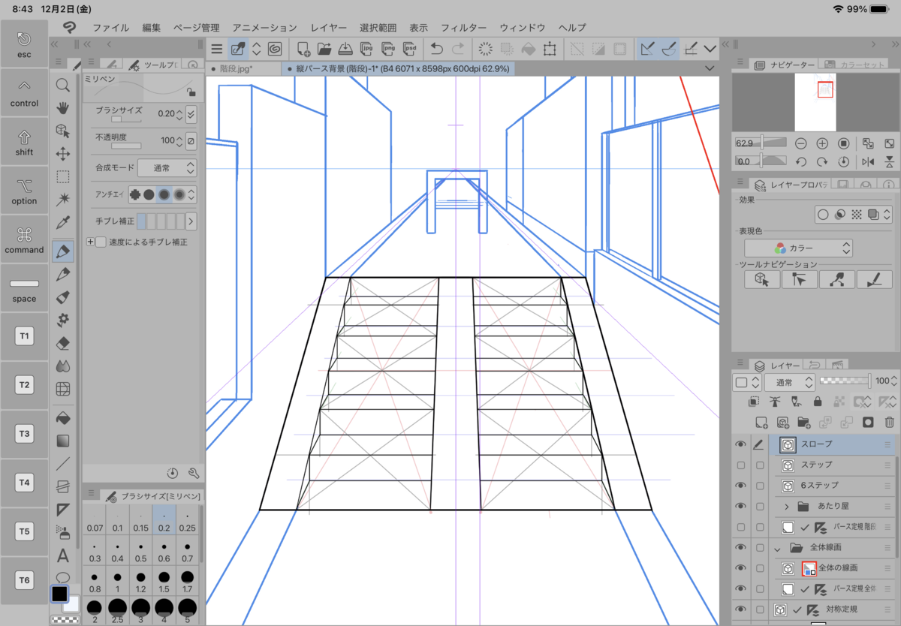Viewport: 901px width, 626px height.
Task: Toggle Snap to ruler in command bar
Action: click(x=647, y=49)
